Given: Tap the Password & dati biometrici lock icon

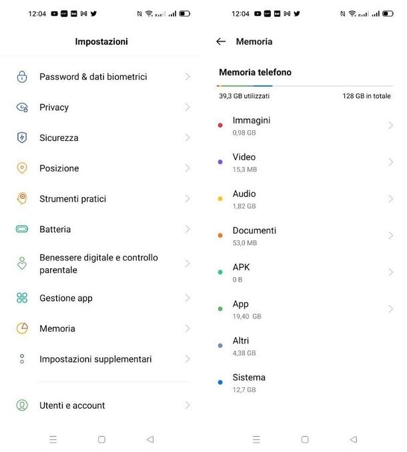Looking at the screenshot, I should pyautogui.click(x=22, y=77).
